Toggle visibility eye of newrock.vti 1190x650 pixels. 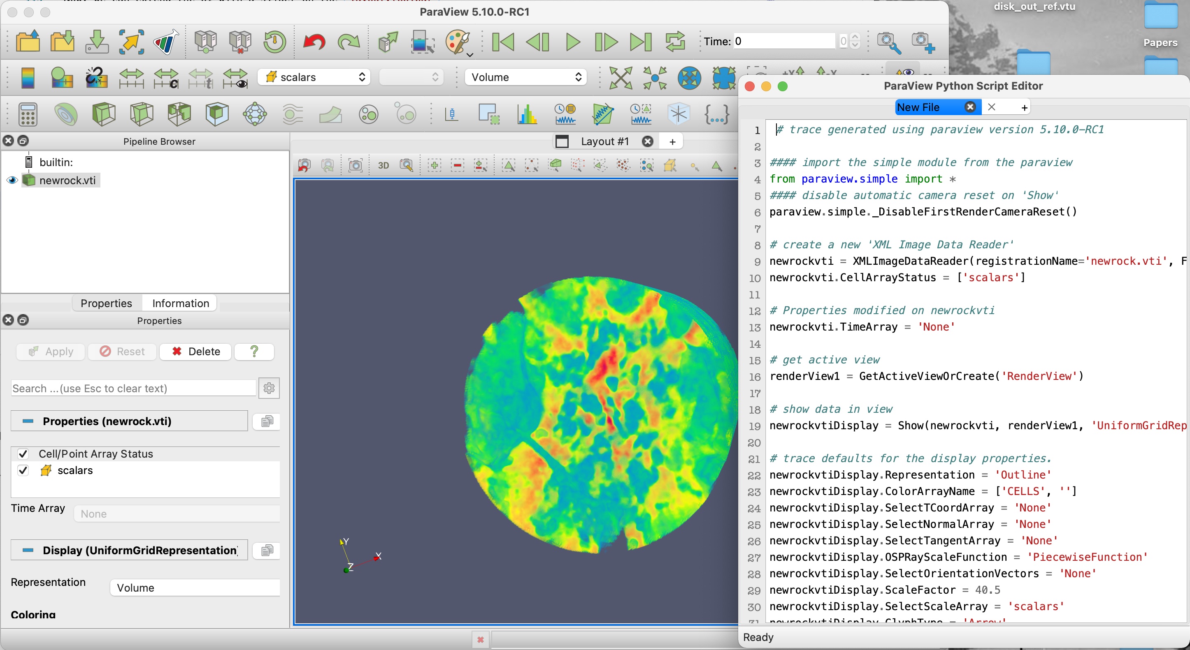(x=12, y=180)
